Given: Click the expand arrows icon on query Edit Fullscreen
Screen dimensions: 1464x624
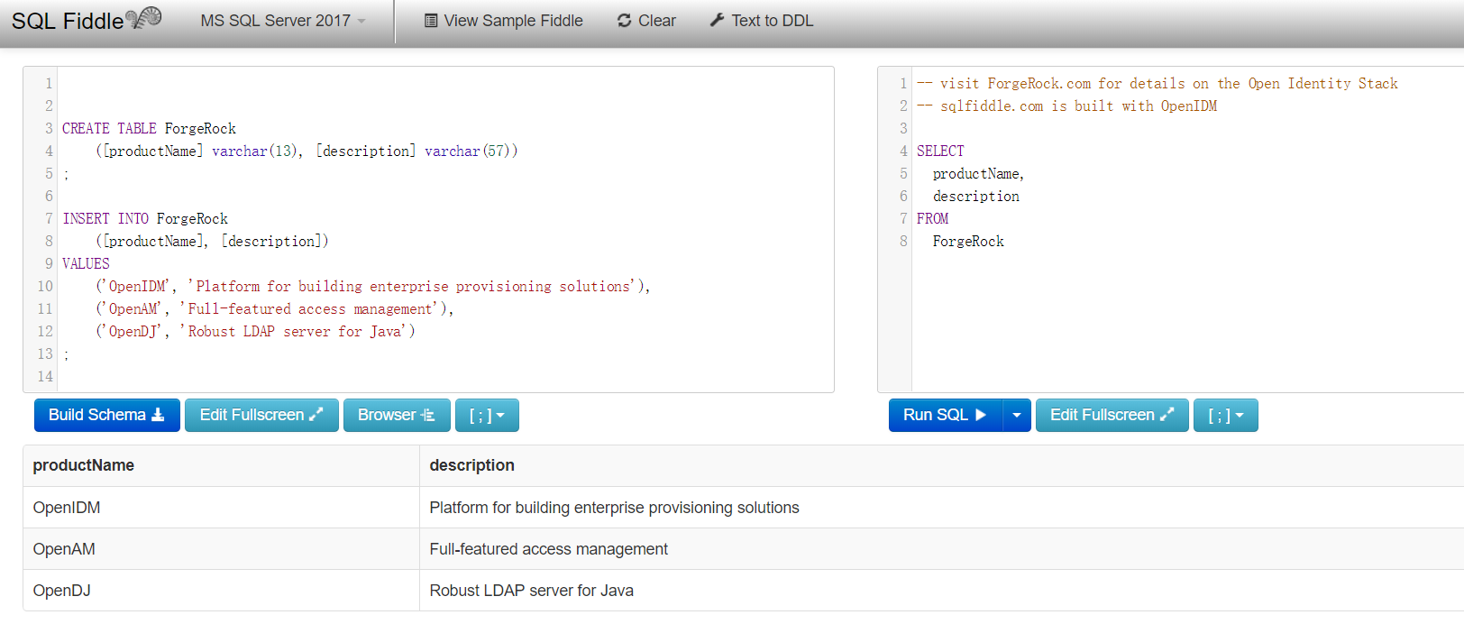Looking at the screenshot, I should pyautogui.click(x=1167, y=415).
